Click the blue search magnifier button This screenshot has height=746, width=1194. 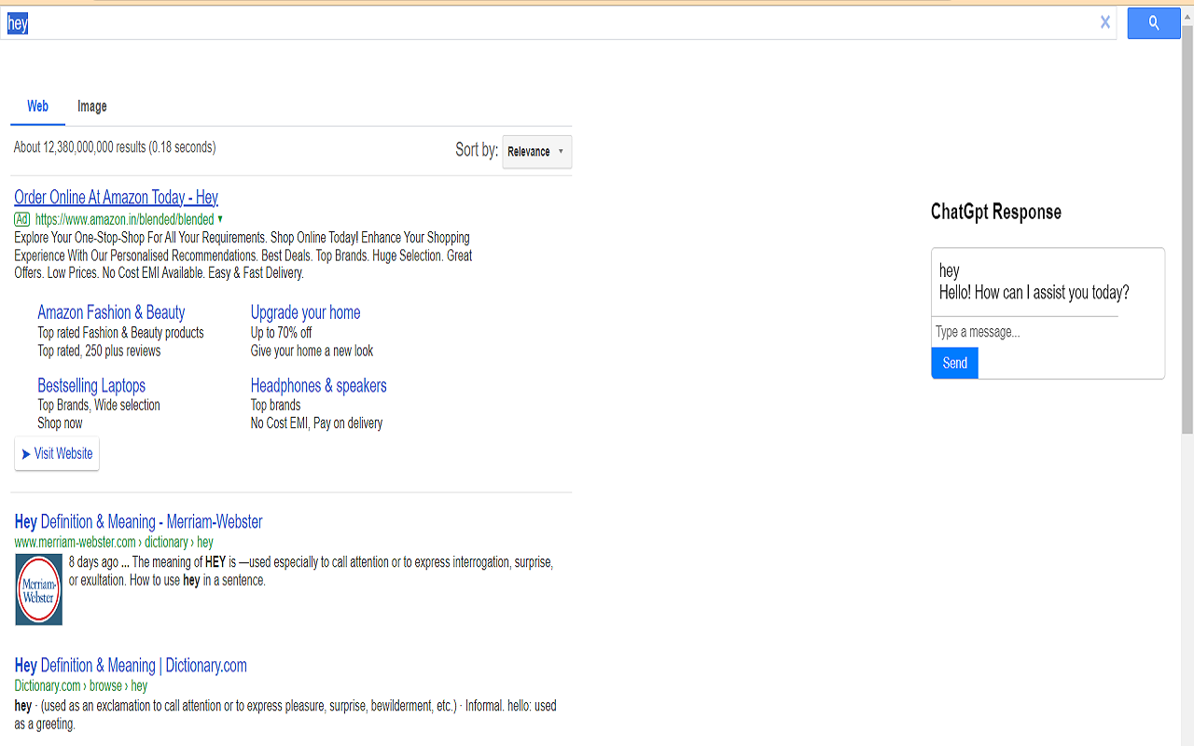1154,22
